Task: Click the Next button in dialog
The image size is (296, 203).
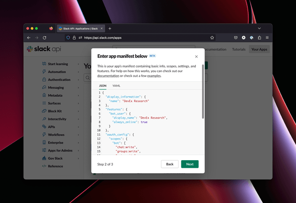Action: (190, 164)
